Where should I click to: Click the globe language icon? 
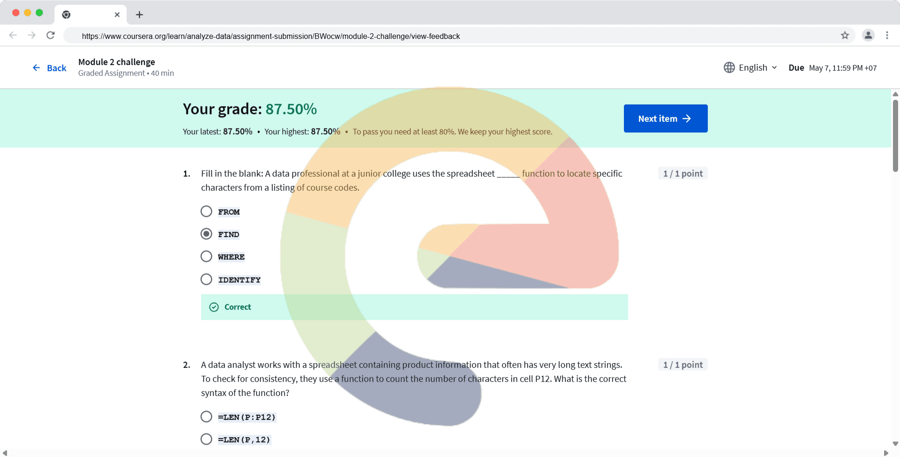729,67
